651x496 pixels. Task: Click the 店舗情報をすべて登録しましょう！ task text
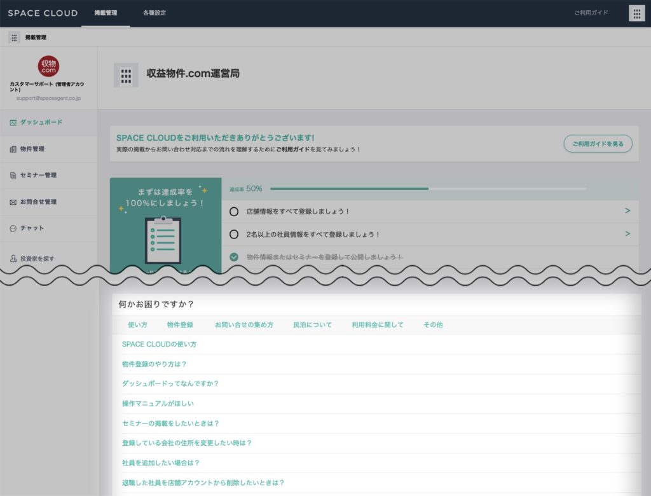[298, 212]
